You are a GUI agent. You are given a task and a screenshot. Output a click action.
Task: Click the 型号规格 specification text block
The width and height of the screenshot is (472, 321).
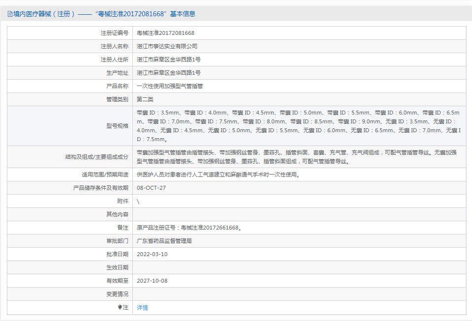click(x=298, y=126)
